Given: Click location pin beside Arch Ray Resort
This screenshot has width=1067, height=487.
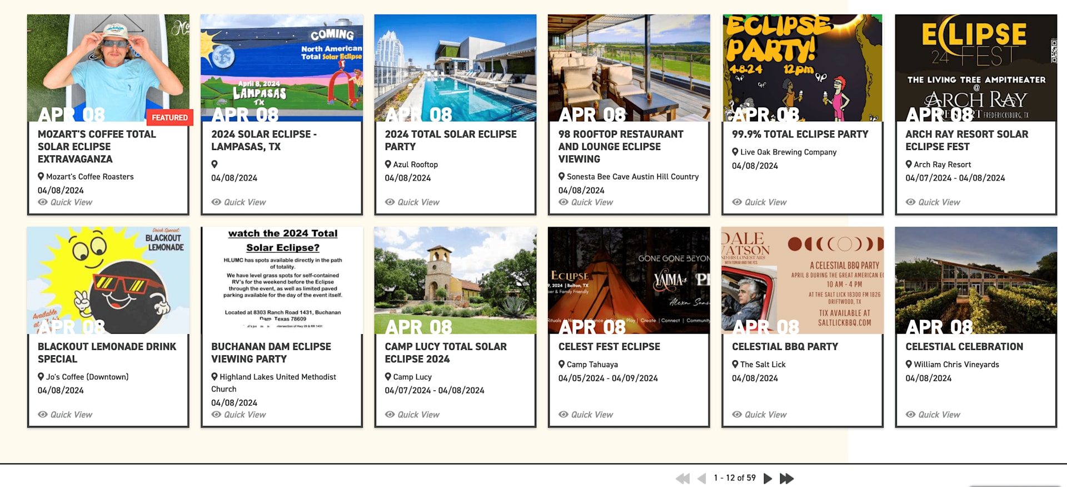Looking at the screenshot, I should (x=909, y=164).
